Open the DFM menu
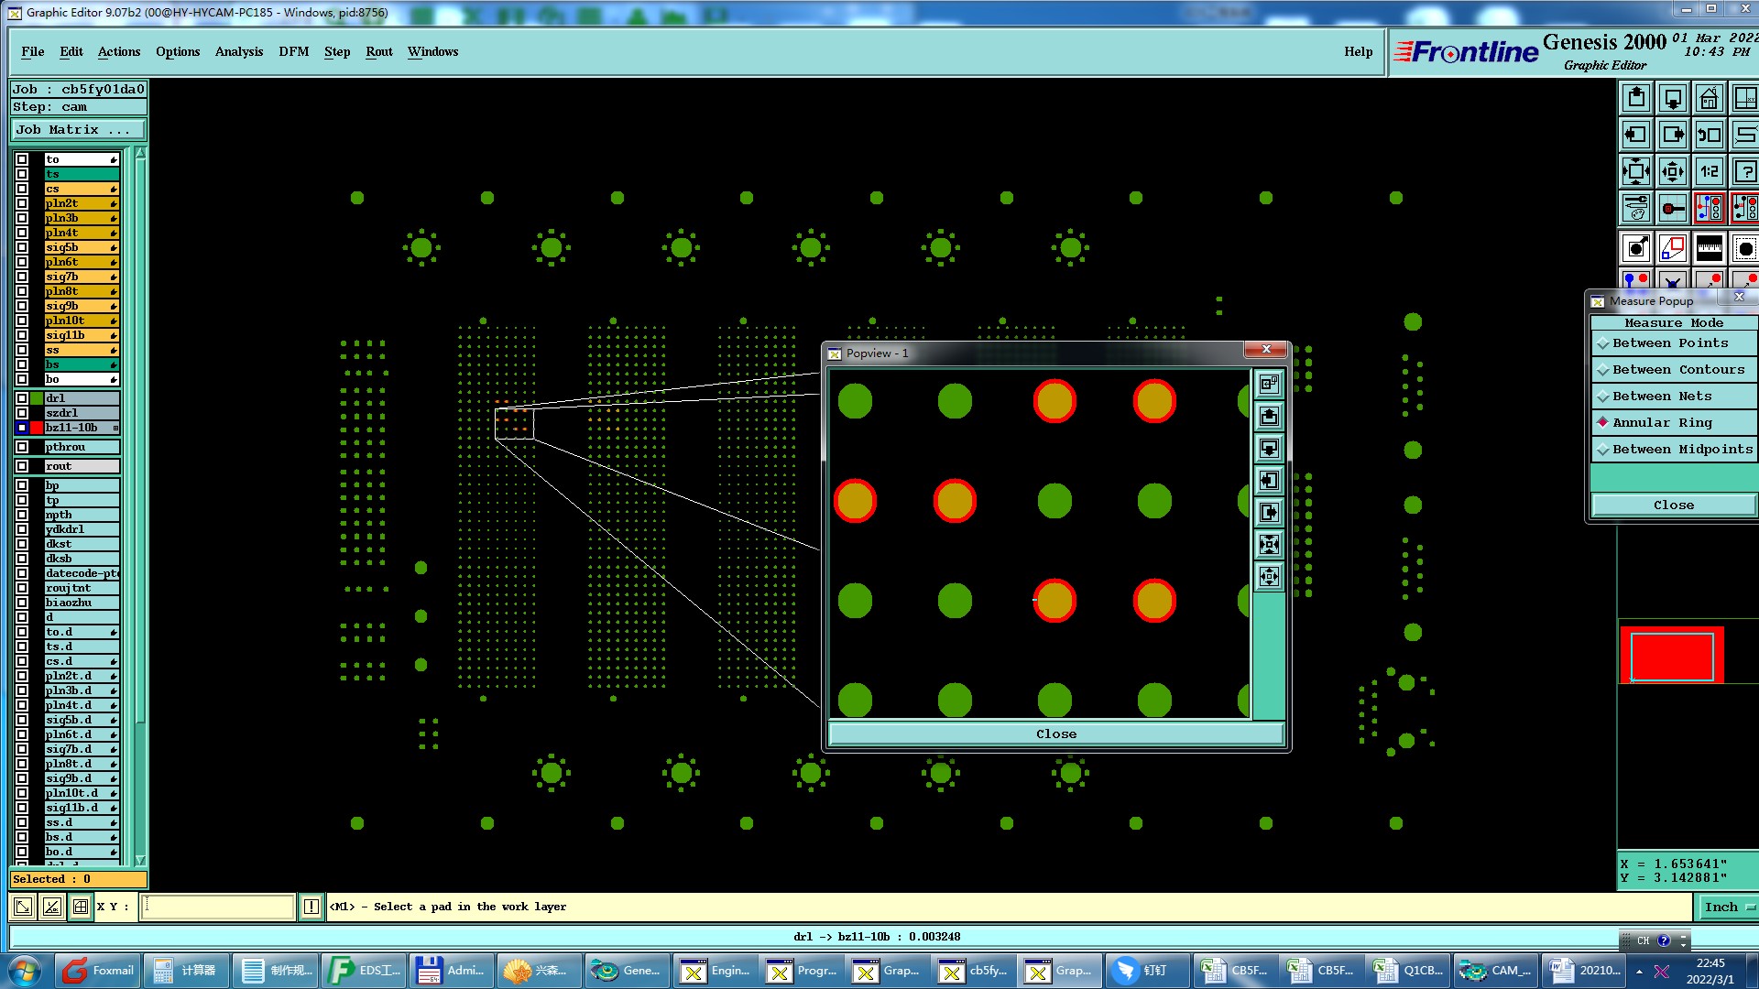 point(293,51)
